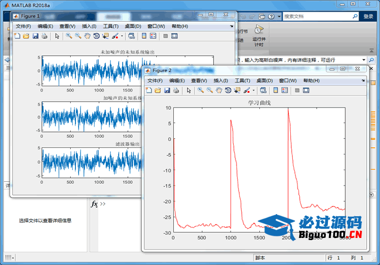The height and width of the screenshot is (265, 380).
Task: Click Link Plot icon in Figure 1
Action: (132, 36)
